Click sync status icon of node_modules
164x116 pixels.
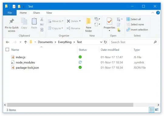(x=80, y=62)
